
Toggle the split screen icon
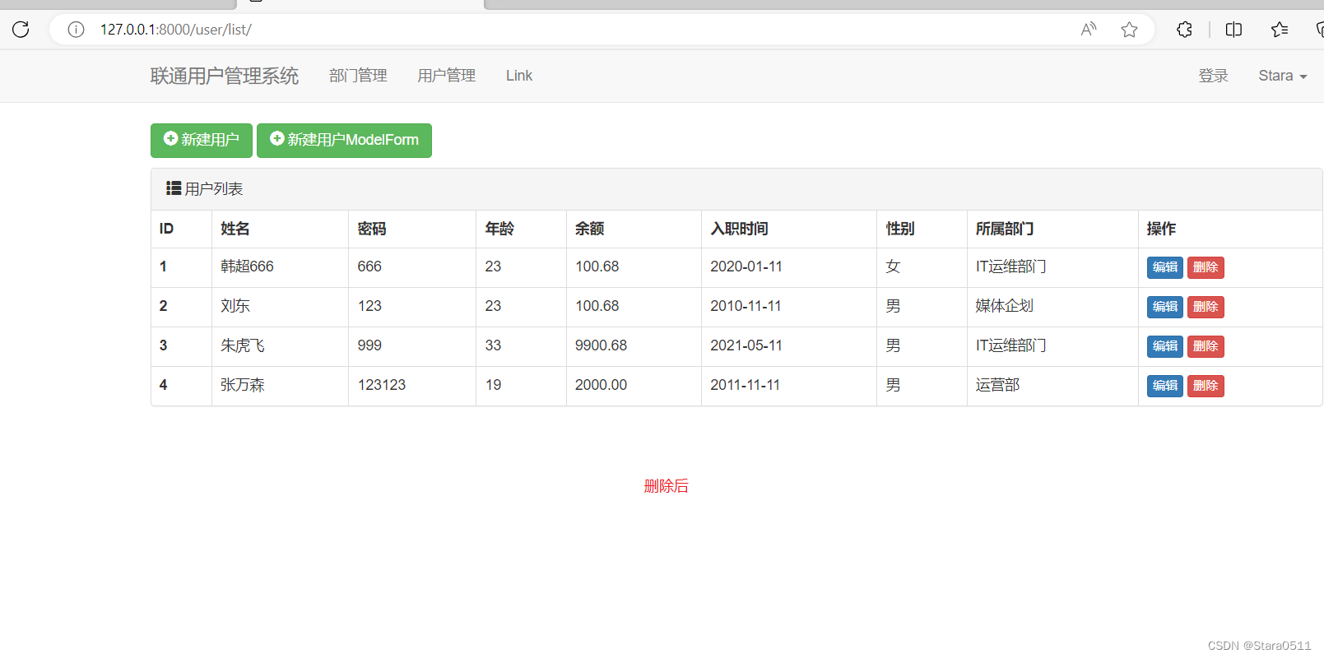point(1233,30)
